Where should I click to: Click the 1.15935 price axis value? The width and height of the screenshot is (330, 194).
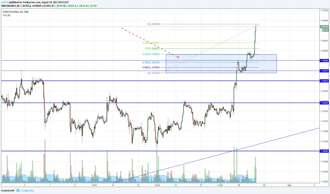click(x=324, y=182)
